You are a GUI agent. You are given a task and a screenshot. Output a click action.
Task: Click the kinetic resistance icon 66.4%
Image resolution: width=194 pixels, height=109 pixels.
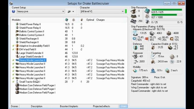(159, 39)
